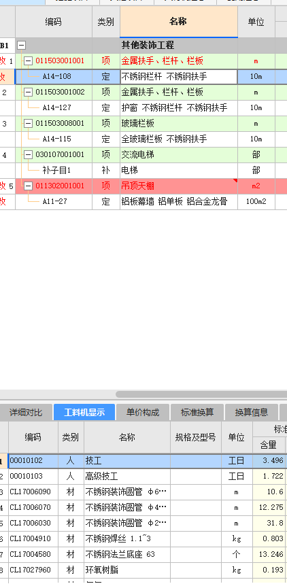Click the 名称 column header in upper table
The image size is (287, 584).
pyautogui.click(x=179, y=22)
